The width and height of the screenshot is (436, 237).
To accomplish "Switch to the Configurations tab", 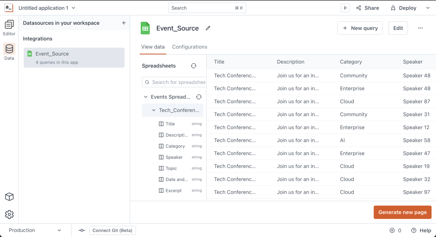I will (x=189, y=47).
